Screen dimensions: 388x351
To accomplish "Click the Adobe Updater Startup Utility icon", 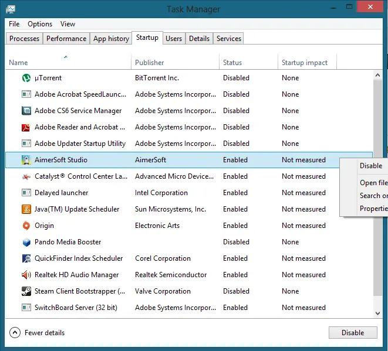I will pos(26,144).
